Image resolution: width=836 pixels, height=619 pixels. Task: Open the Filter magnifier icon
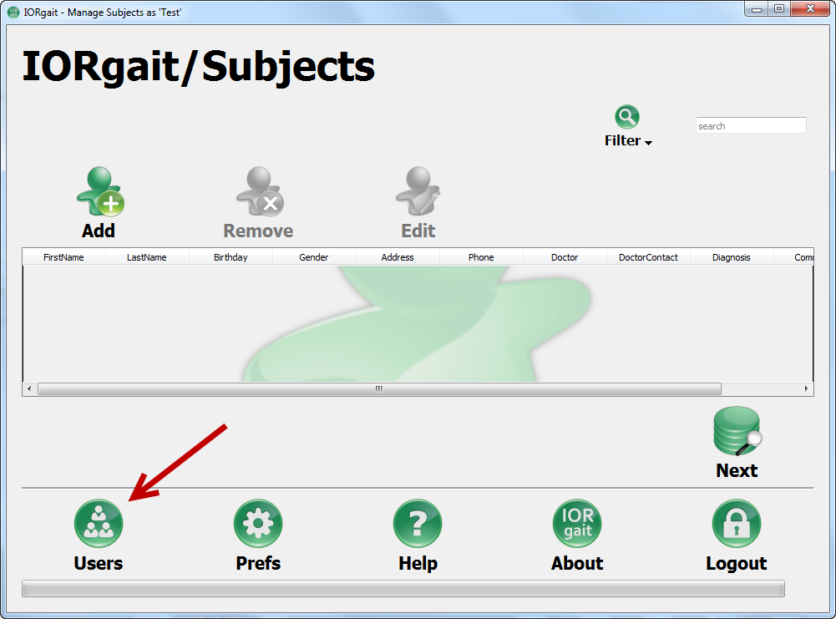(x=627, y=117)
